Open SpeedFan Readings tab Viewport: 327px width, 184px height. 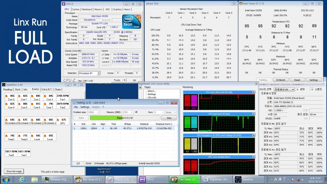coord(8,89)
